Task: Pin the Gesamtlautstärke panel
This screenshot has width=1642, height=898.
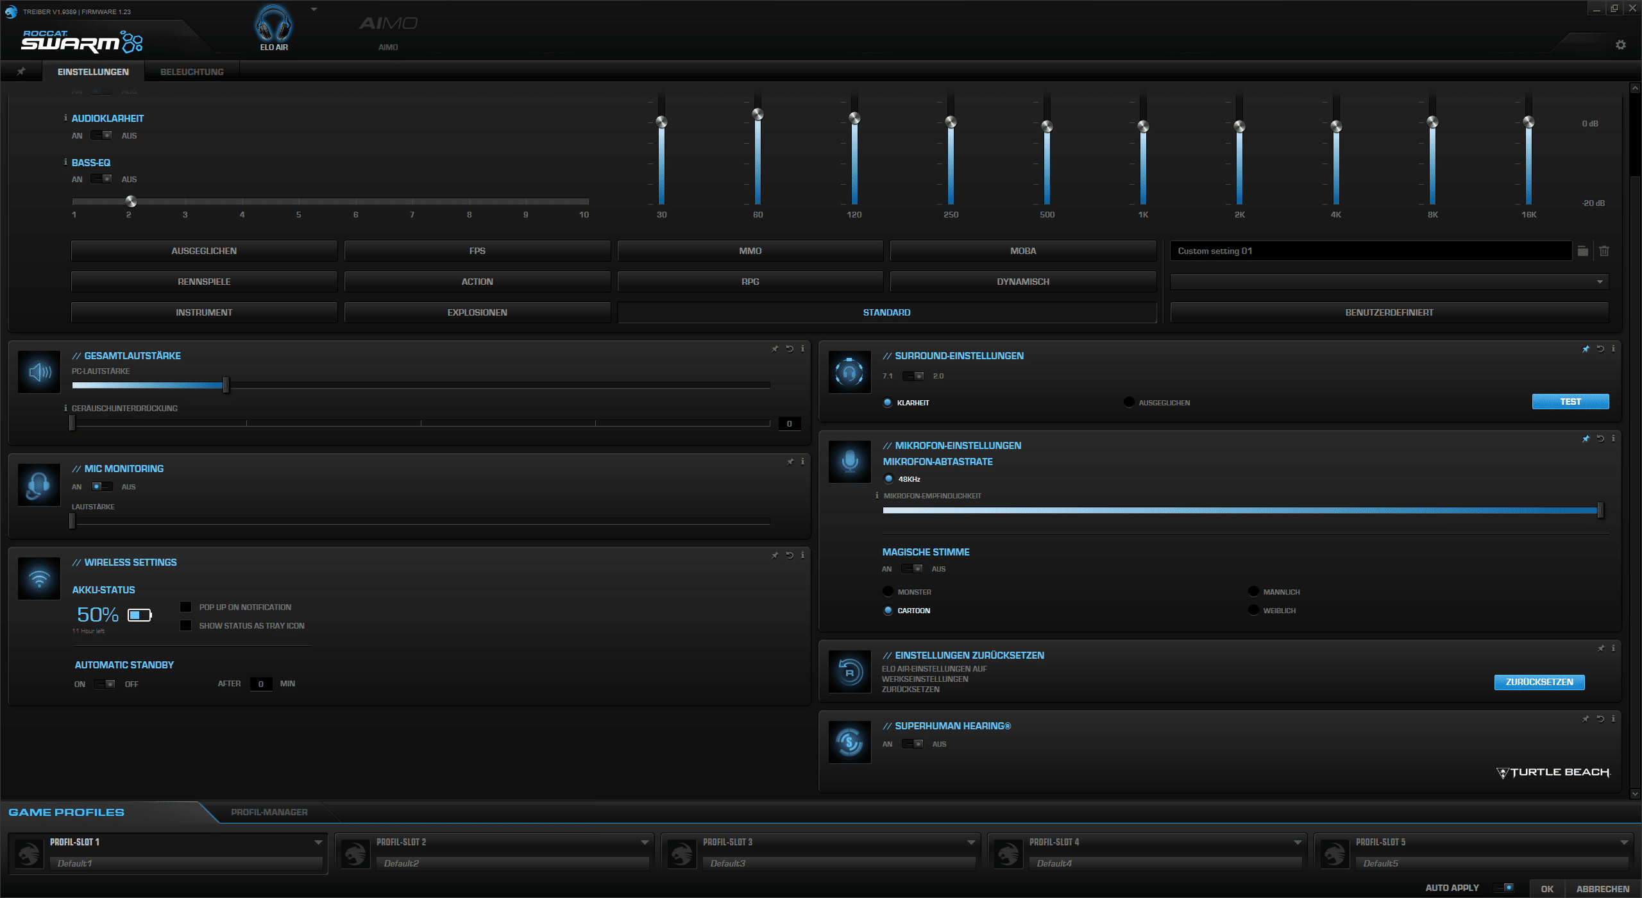Action: (775, 349)
